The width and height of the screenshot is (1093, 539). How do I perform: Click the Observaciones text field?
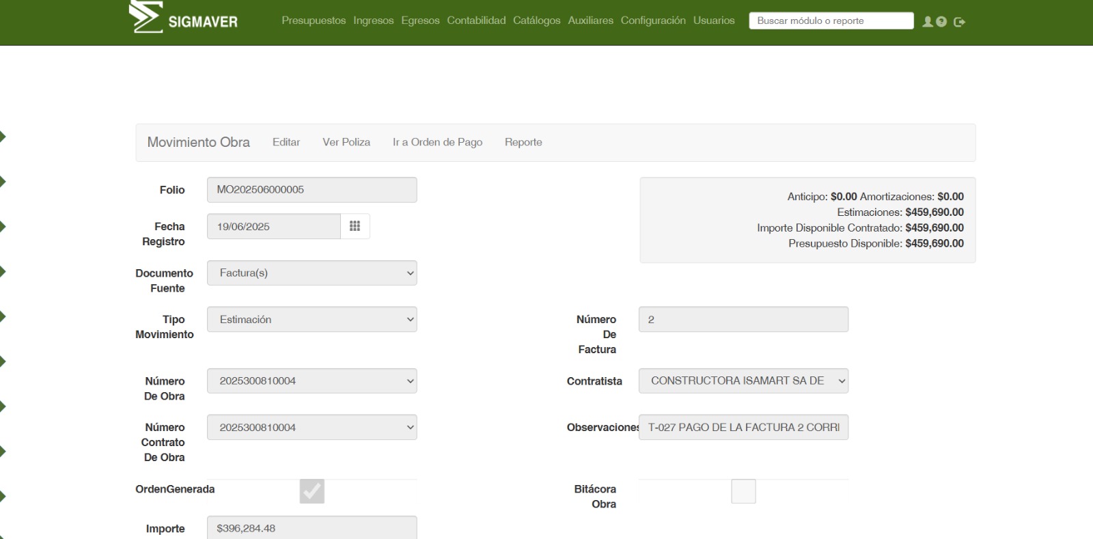(743, 428)
